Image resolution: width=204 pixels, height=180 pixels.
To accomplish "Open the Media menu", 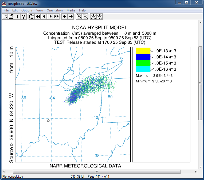I will click(71, 10).
